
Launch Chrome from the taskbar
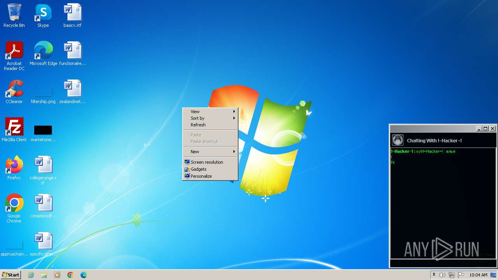coord(70,275)
